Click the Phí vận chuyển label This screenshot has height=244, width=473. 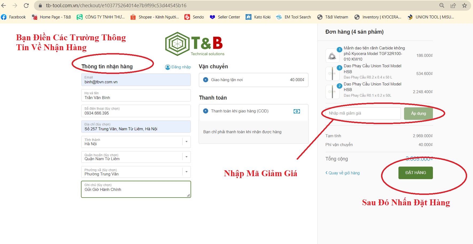[x=339, y=145]
